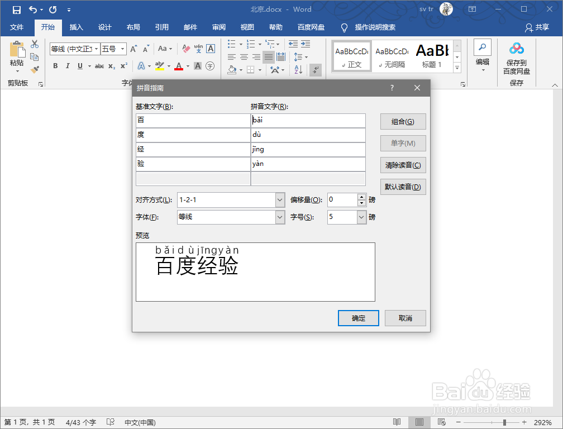Click the Distributed alignment icon

[281, 57]
